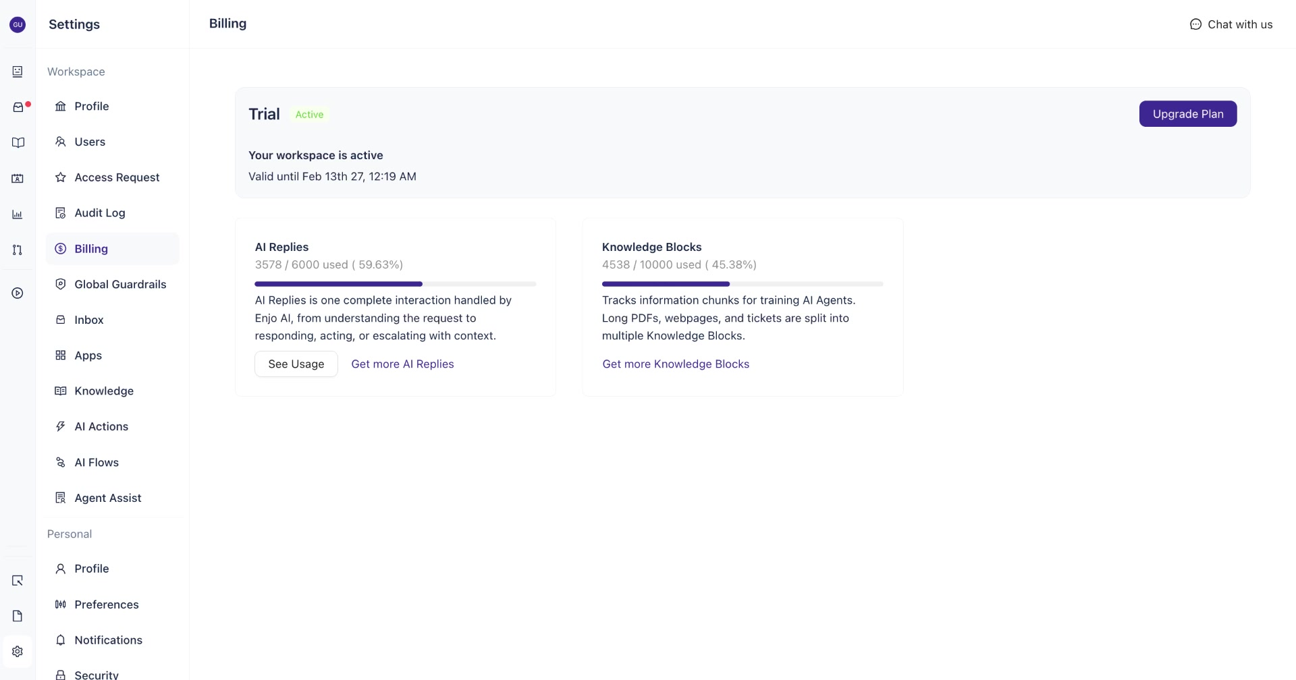This screenshot has height=680, width=1296.
Task: Open Personal Profile settings
Action: (112, 569)
